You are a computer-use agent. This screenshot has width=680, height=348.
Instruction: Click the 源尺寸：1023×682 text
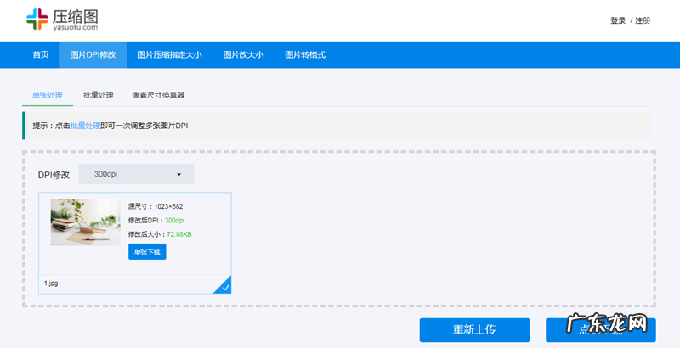point(156,206)
